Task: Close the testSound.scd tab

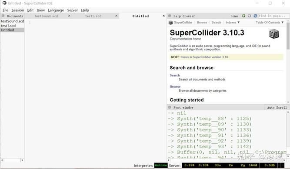Action: click(69, 16)
